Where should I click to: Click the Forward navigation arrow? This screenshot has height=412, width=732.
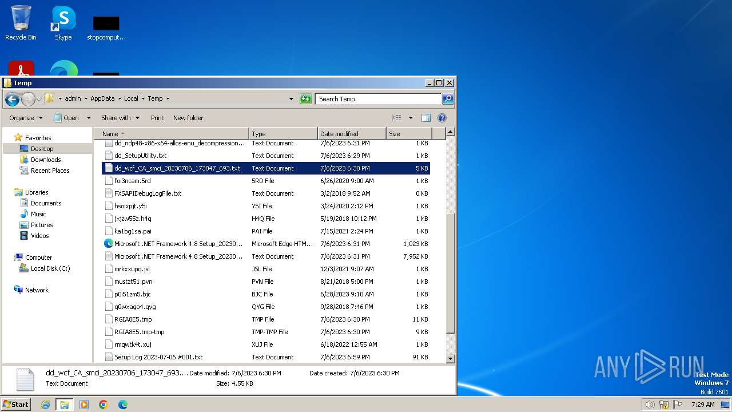coord(28,99)
